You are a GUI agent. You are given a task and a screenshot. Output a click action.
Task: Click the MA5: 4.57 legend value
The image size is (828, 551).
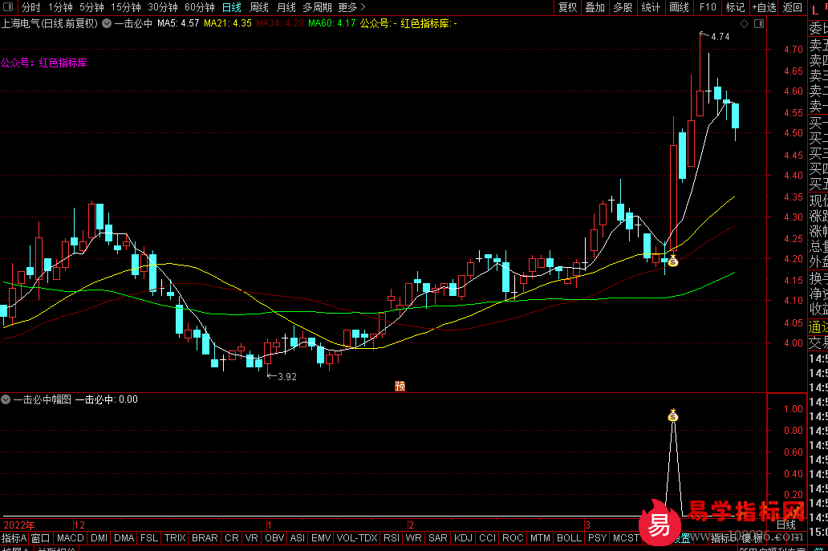click(178, 24)
